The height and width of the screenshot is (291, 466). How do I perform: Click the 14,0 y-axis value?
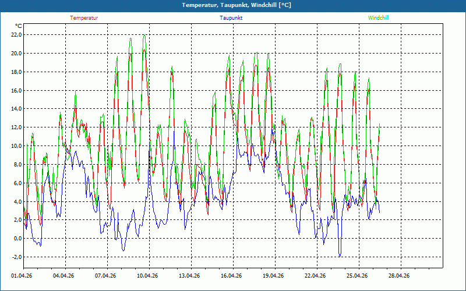click(x=16, y=109)
